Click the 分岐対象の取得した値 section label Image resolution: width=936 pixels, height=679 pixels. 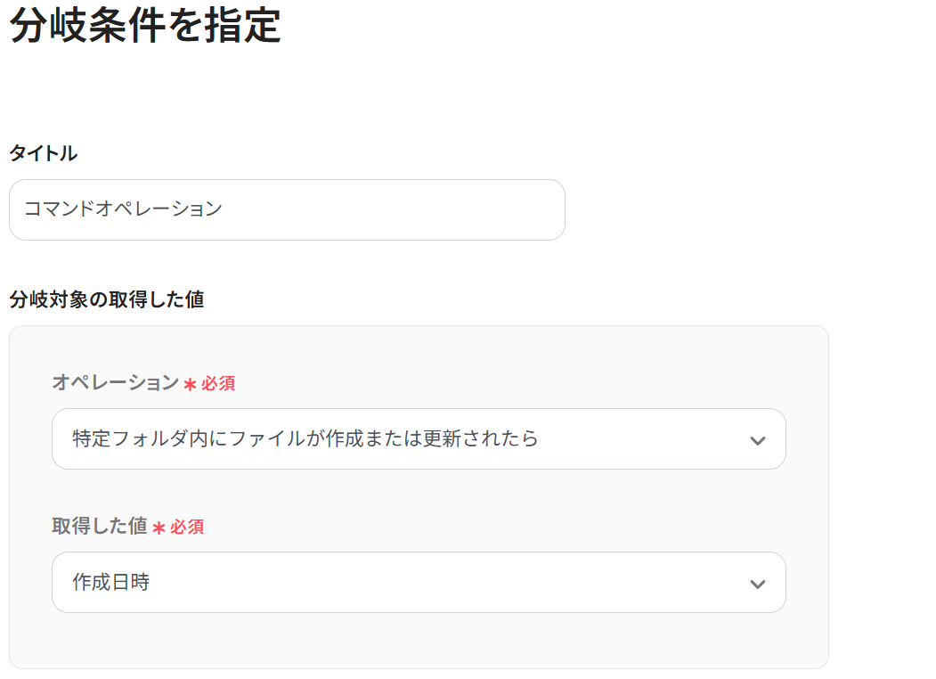click(x=106, y=299)
